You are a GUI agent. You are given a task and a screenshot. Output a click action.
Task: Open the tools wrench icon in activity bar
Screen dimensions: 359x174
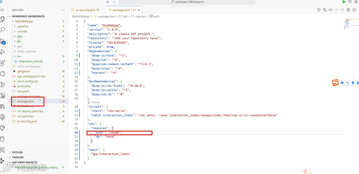pyautogui.click(x=2, y=150)
